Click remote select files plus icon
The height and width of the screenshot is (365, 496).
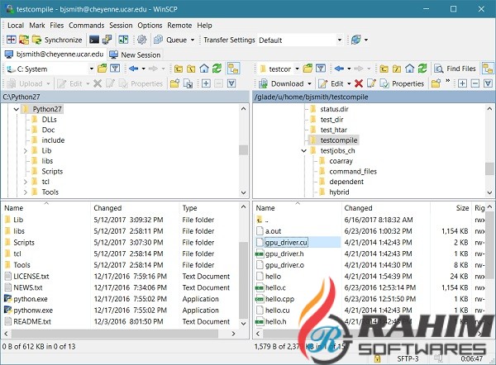pos(462,83)
